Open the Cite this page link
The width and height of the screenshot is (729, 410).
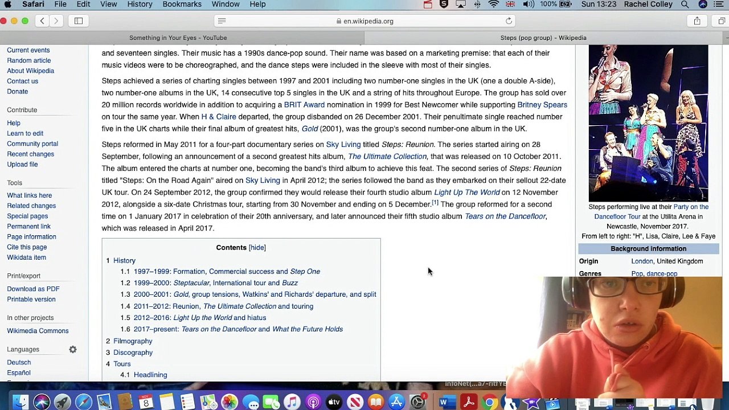(x=27, y=247)
